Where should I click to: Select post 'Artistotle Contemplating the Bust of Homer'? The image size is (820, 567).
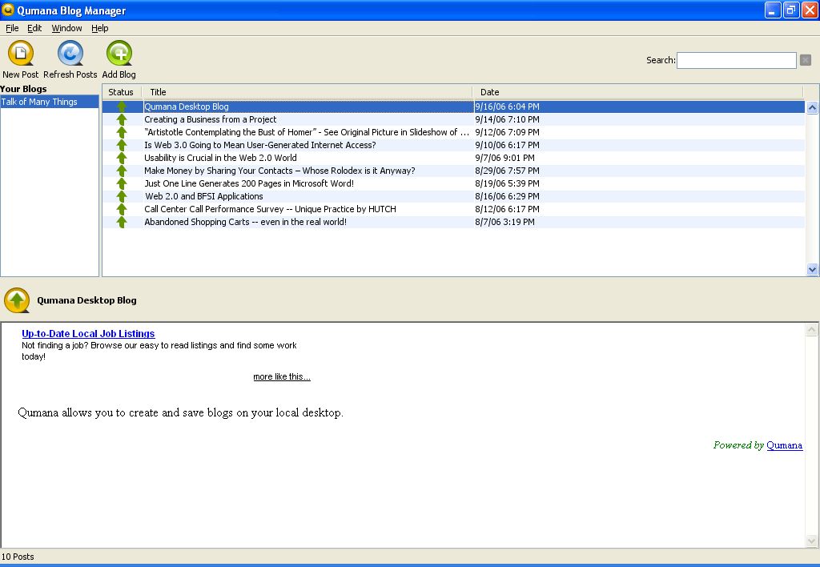coord(307,132)
